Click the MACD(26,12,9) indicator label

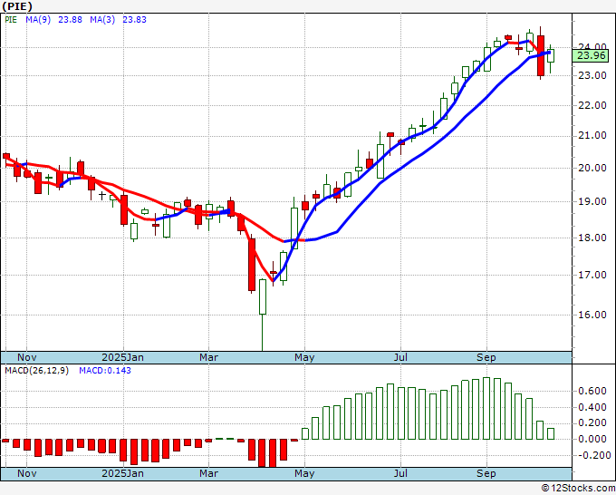tap(36, 371)
